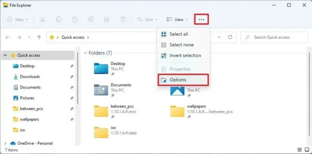
Task: Open the address bar history dropdown
Action: pos(219,37)
